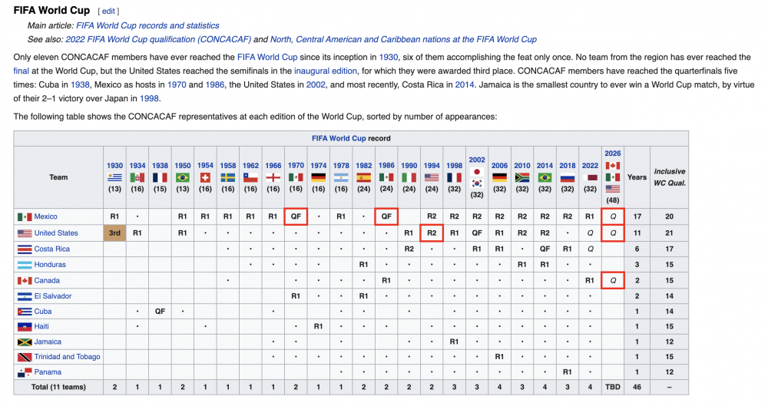Click the 'Total (11 teams)' row label
Image resolution: width=768 pixels, height=406 pixels.
tap(58, 387)
